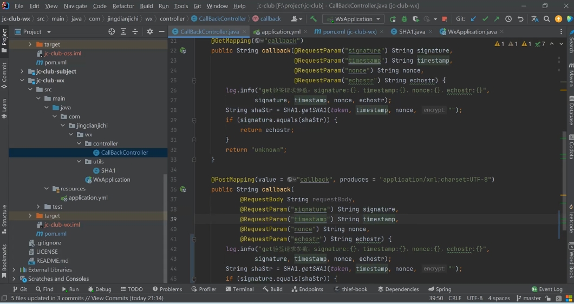574x304 pixels.
Task: Click the green Debug bug icon
Action: (x=404, y=19)
